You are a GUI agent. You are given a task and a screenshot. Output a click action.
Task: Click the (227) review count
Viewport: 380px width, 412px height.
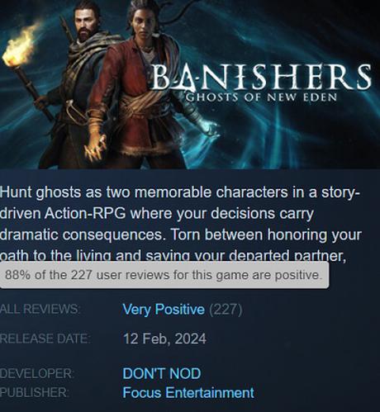[x=226, y=310]
